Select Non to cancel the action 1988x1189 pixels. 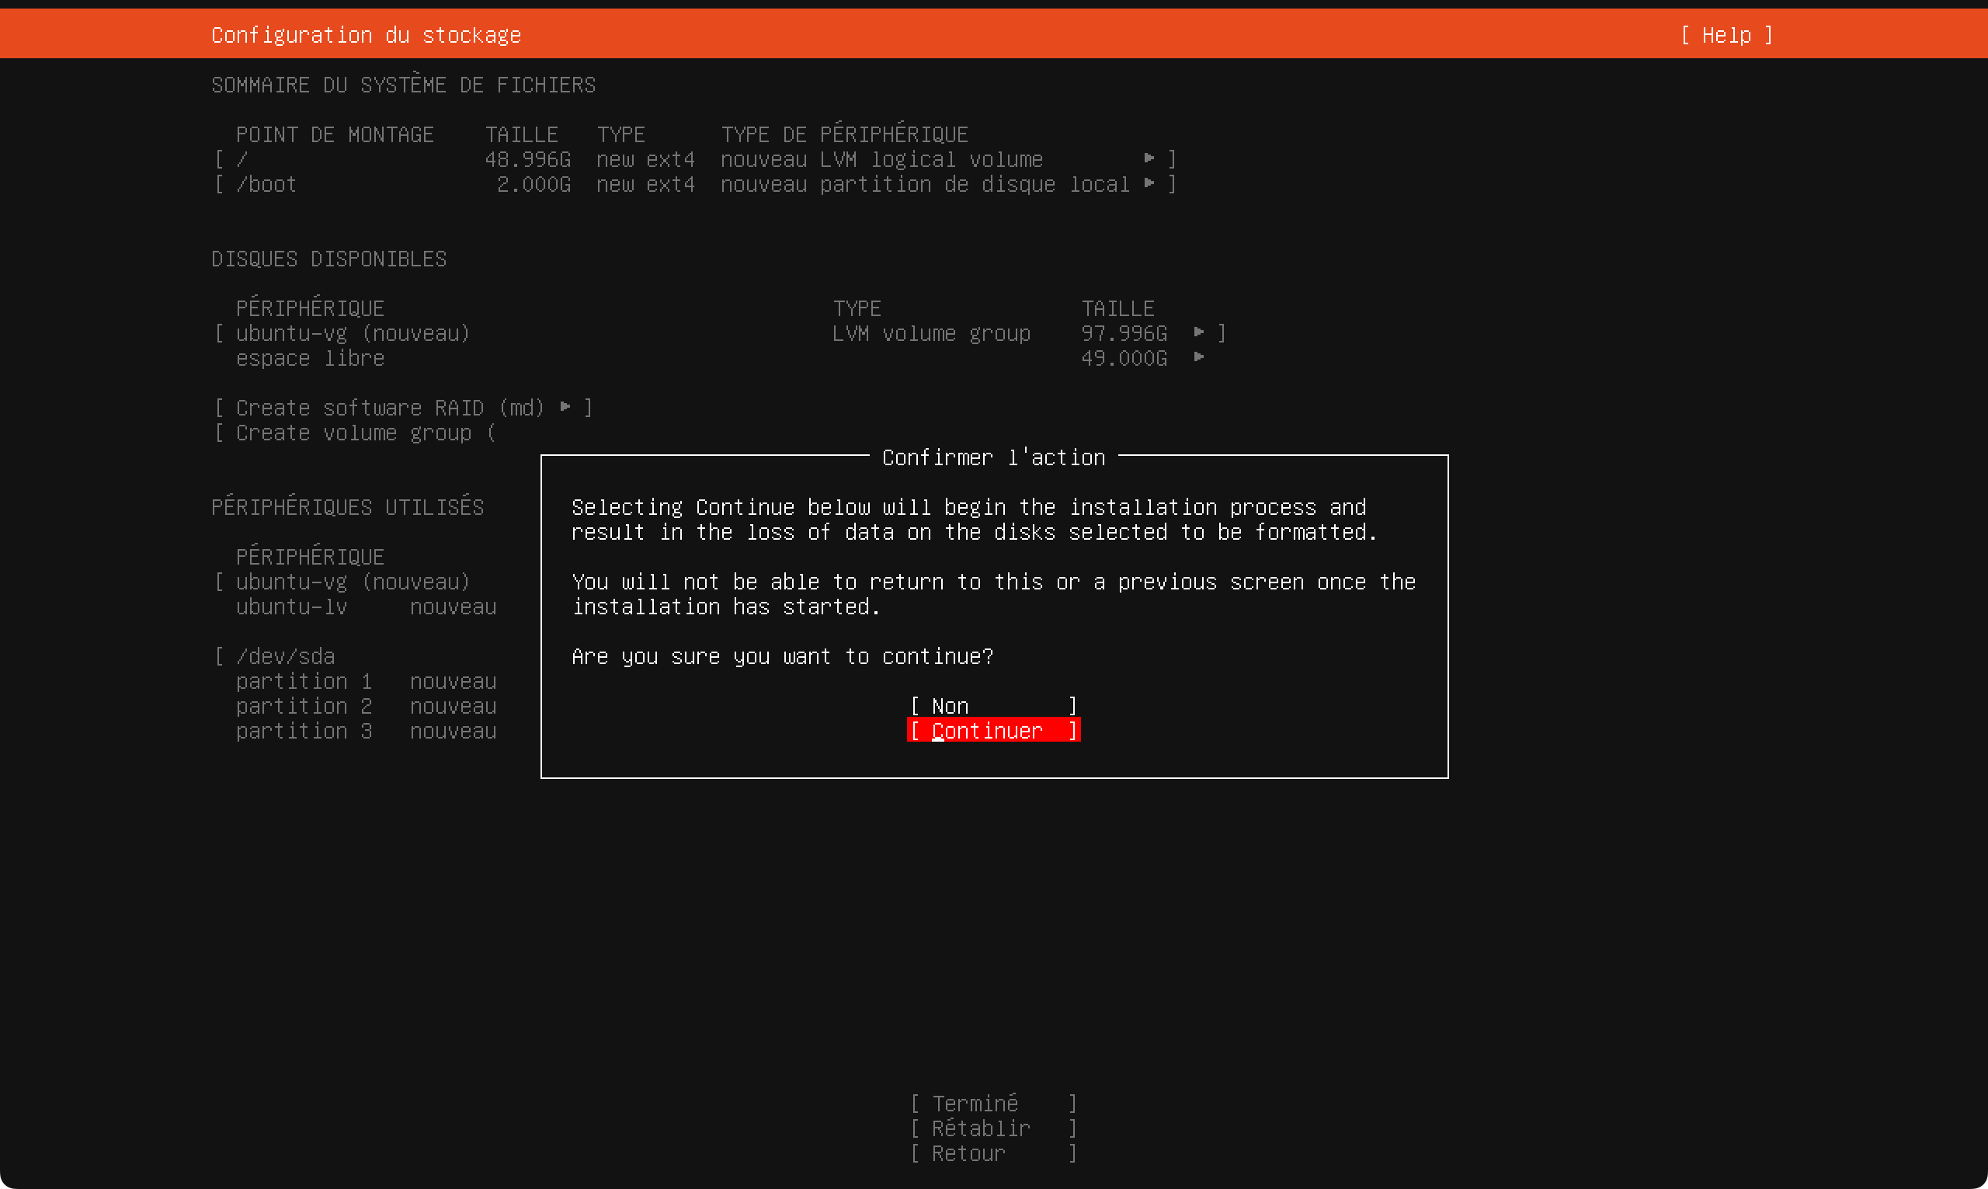point(993,706)
